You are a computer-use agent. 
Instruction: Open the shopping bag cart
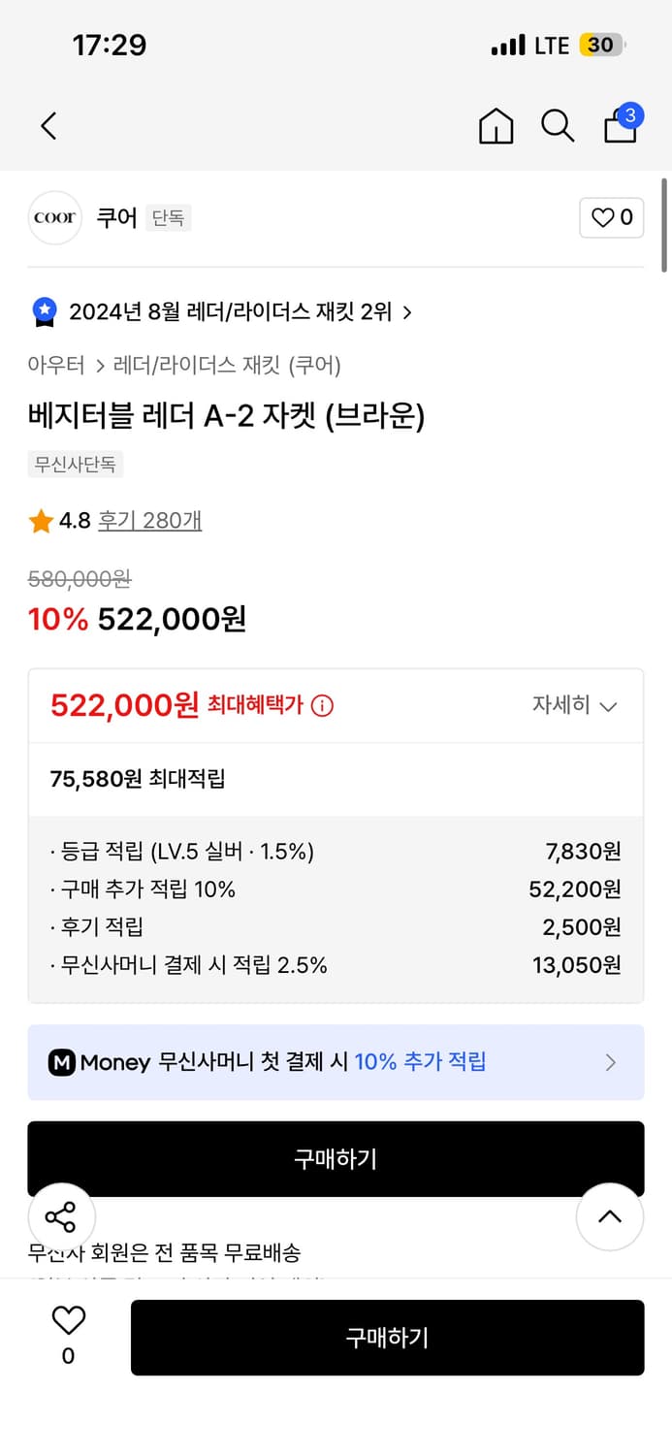click(621, 125)
